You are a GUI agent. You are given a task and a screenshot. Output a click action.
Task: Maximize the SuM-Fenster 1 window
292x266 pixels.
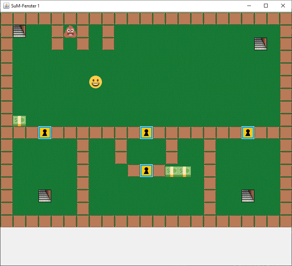tap(266, 6)
